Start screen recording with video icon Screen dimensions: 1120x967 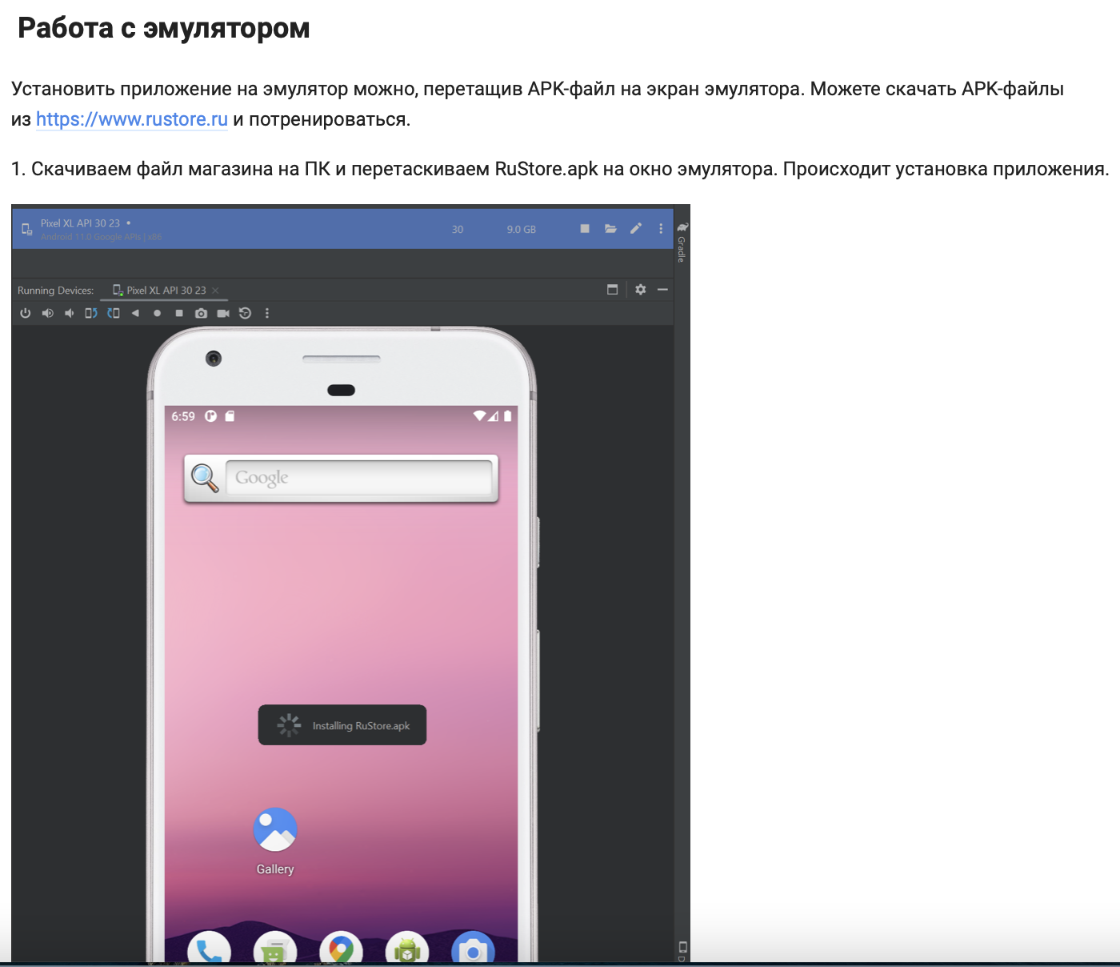223,313
